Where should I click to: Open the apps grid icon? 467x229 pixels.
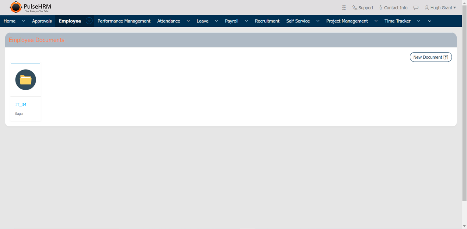coord(344,8)
